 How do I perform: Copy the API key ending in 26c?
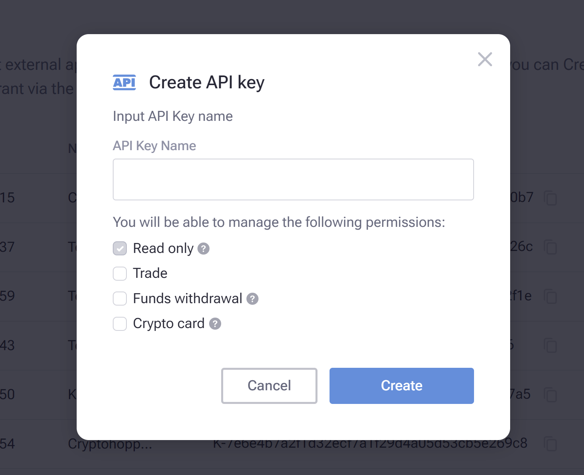pos(550,247)
